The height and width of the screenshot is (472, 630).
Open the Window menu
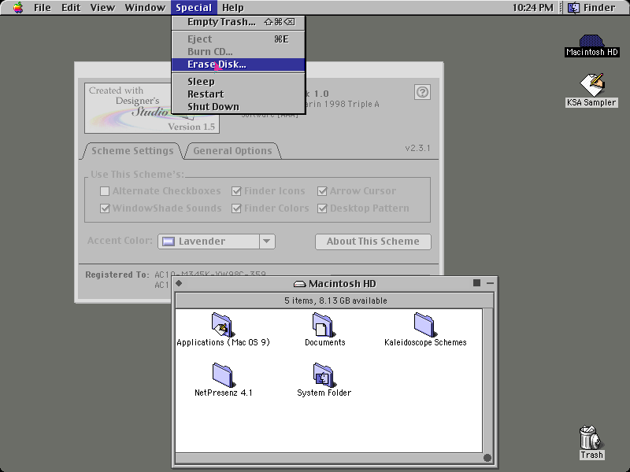(x=145, y=8)
